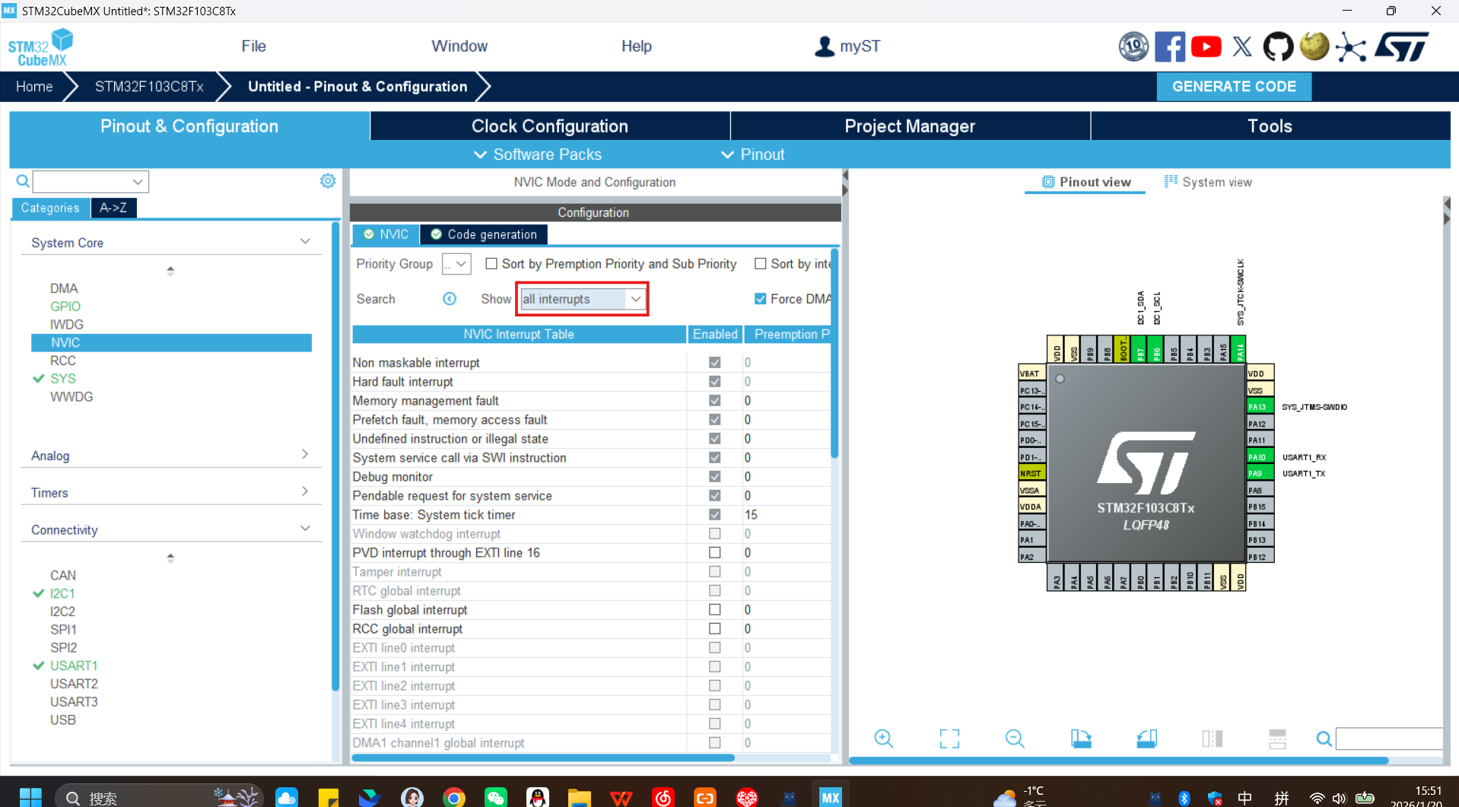Open the Facebook icon link
The image size is (1459, 807).
click(x=1169, y=47)
